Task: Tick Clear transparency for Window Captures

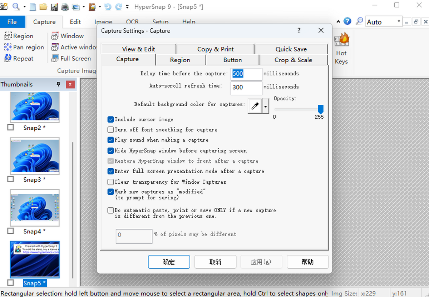Action: [x=111, y=182]
